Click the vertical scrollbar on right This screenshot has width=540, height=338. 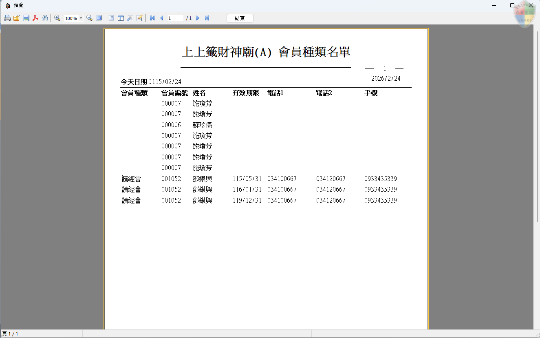(x=537, y=122)
